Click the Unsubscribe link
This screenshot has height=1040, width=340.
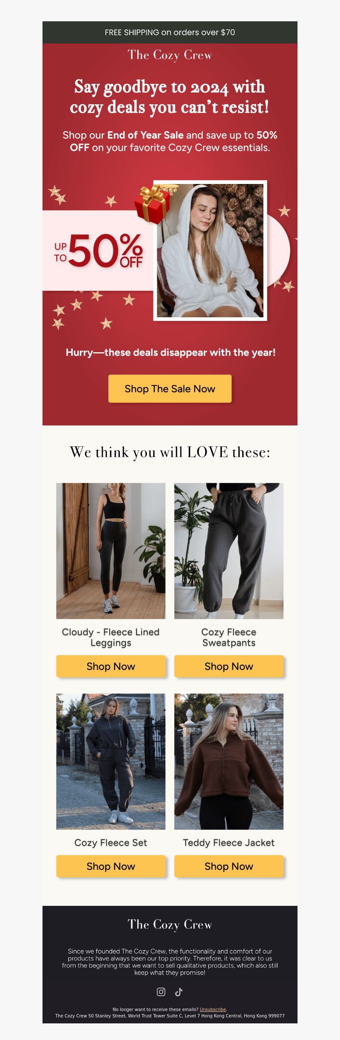[x=212, y=1009]
